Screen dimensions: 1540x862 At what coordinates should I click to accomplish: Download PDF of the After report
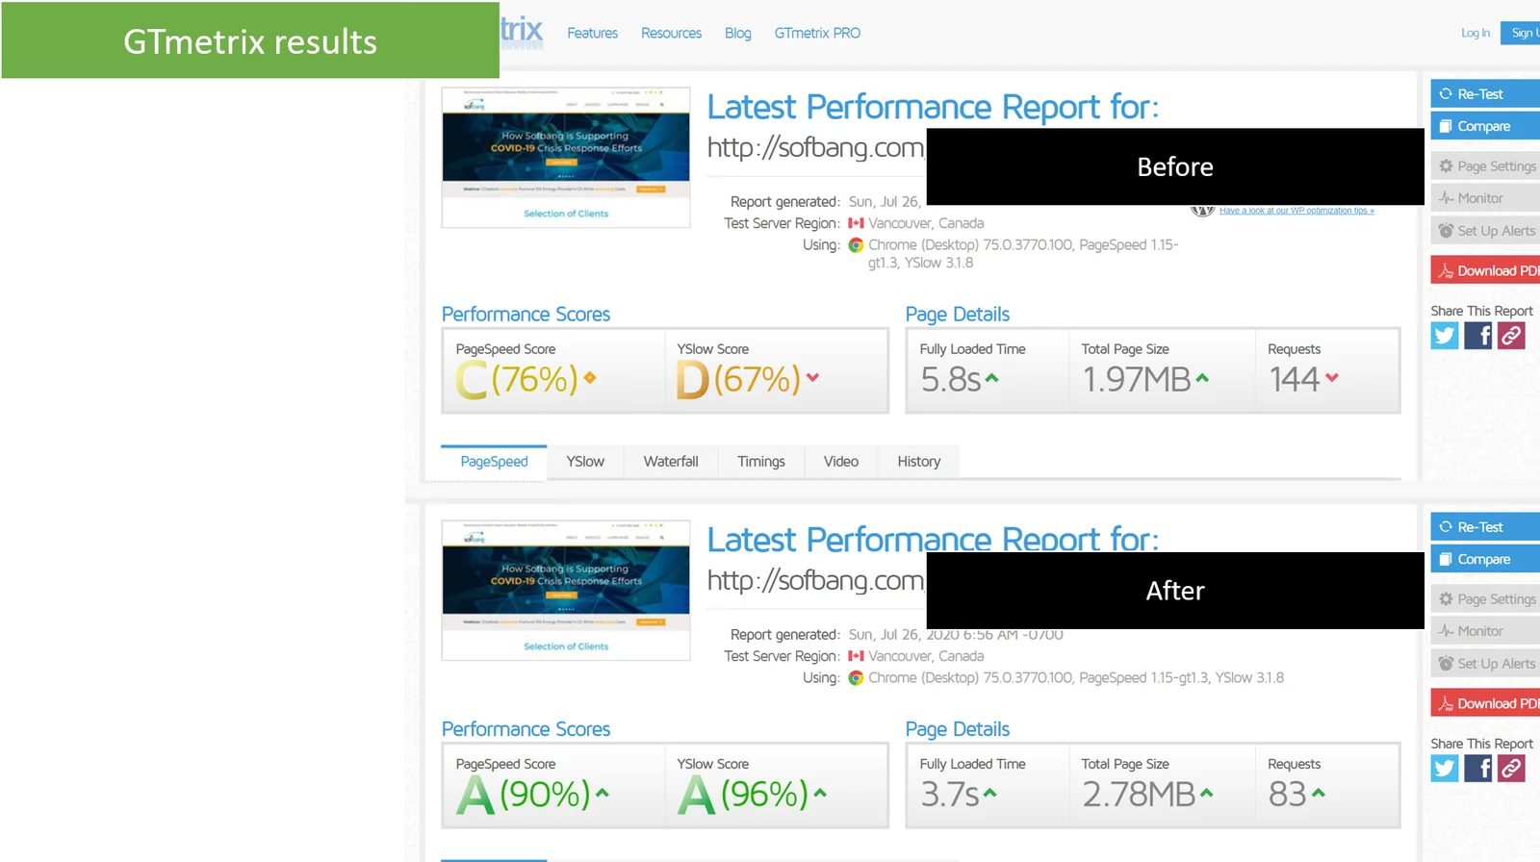(1485, 703)
